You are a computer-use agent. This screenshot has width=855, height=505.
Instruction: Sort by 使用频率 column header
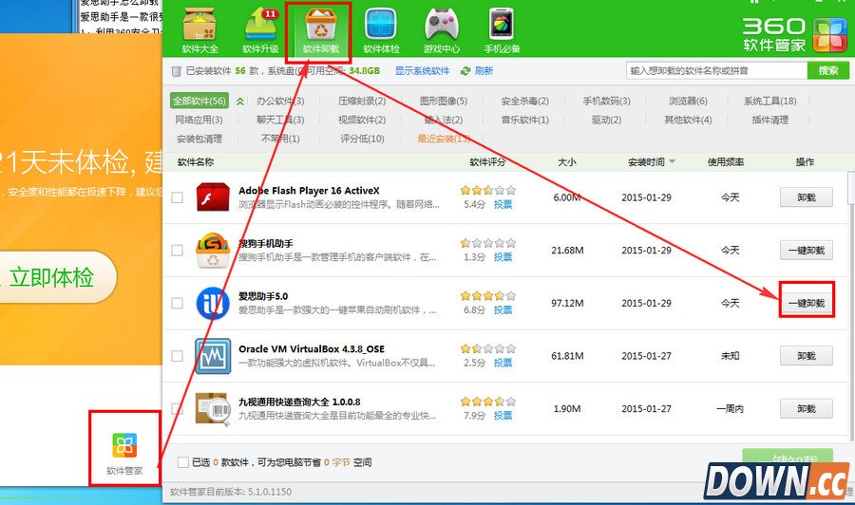coord(725,161)
